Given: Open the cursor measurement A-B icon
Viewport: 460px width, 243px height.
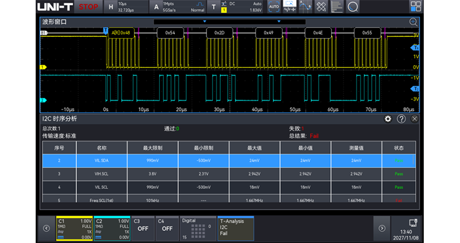Looking at the screenshot, I should [305, 7].
